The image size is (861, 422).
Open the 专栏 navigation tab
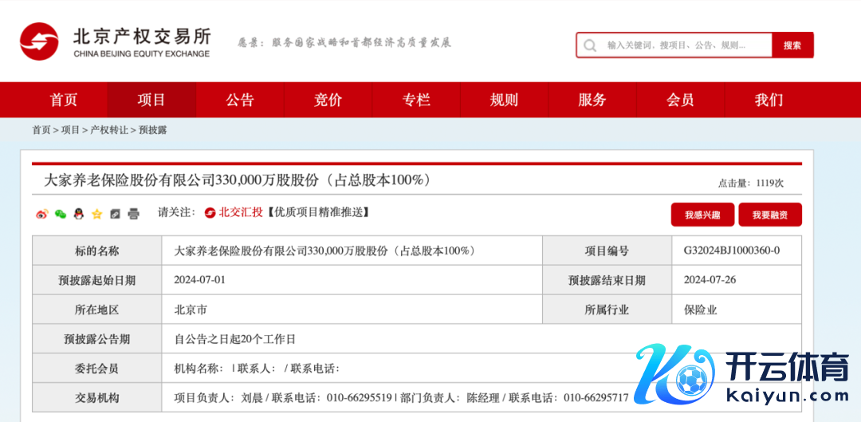pos(416,100)
